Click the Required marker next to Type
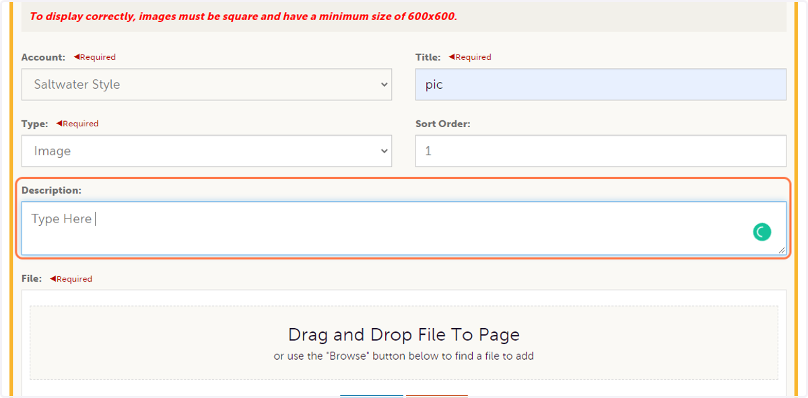The image size is (808, 398). point(77,124)
